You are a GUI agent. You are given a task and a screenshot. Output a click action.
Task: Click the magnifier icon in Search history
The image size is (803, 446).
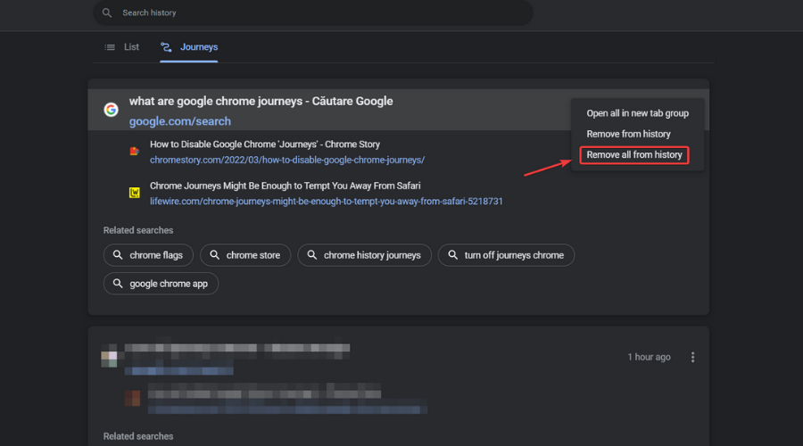point(106,12)
